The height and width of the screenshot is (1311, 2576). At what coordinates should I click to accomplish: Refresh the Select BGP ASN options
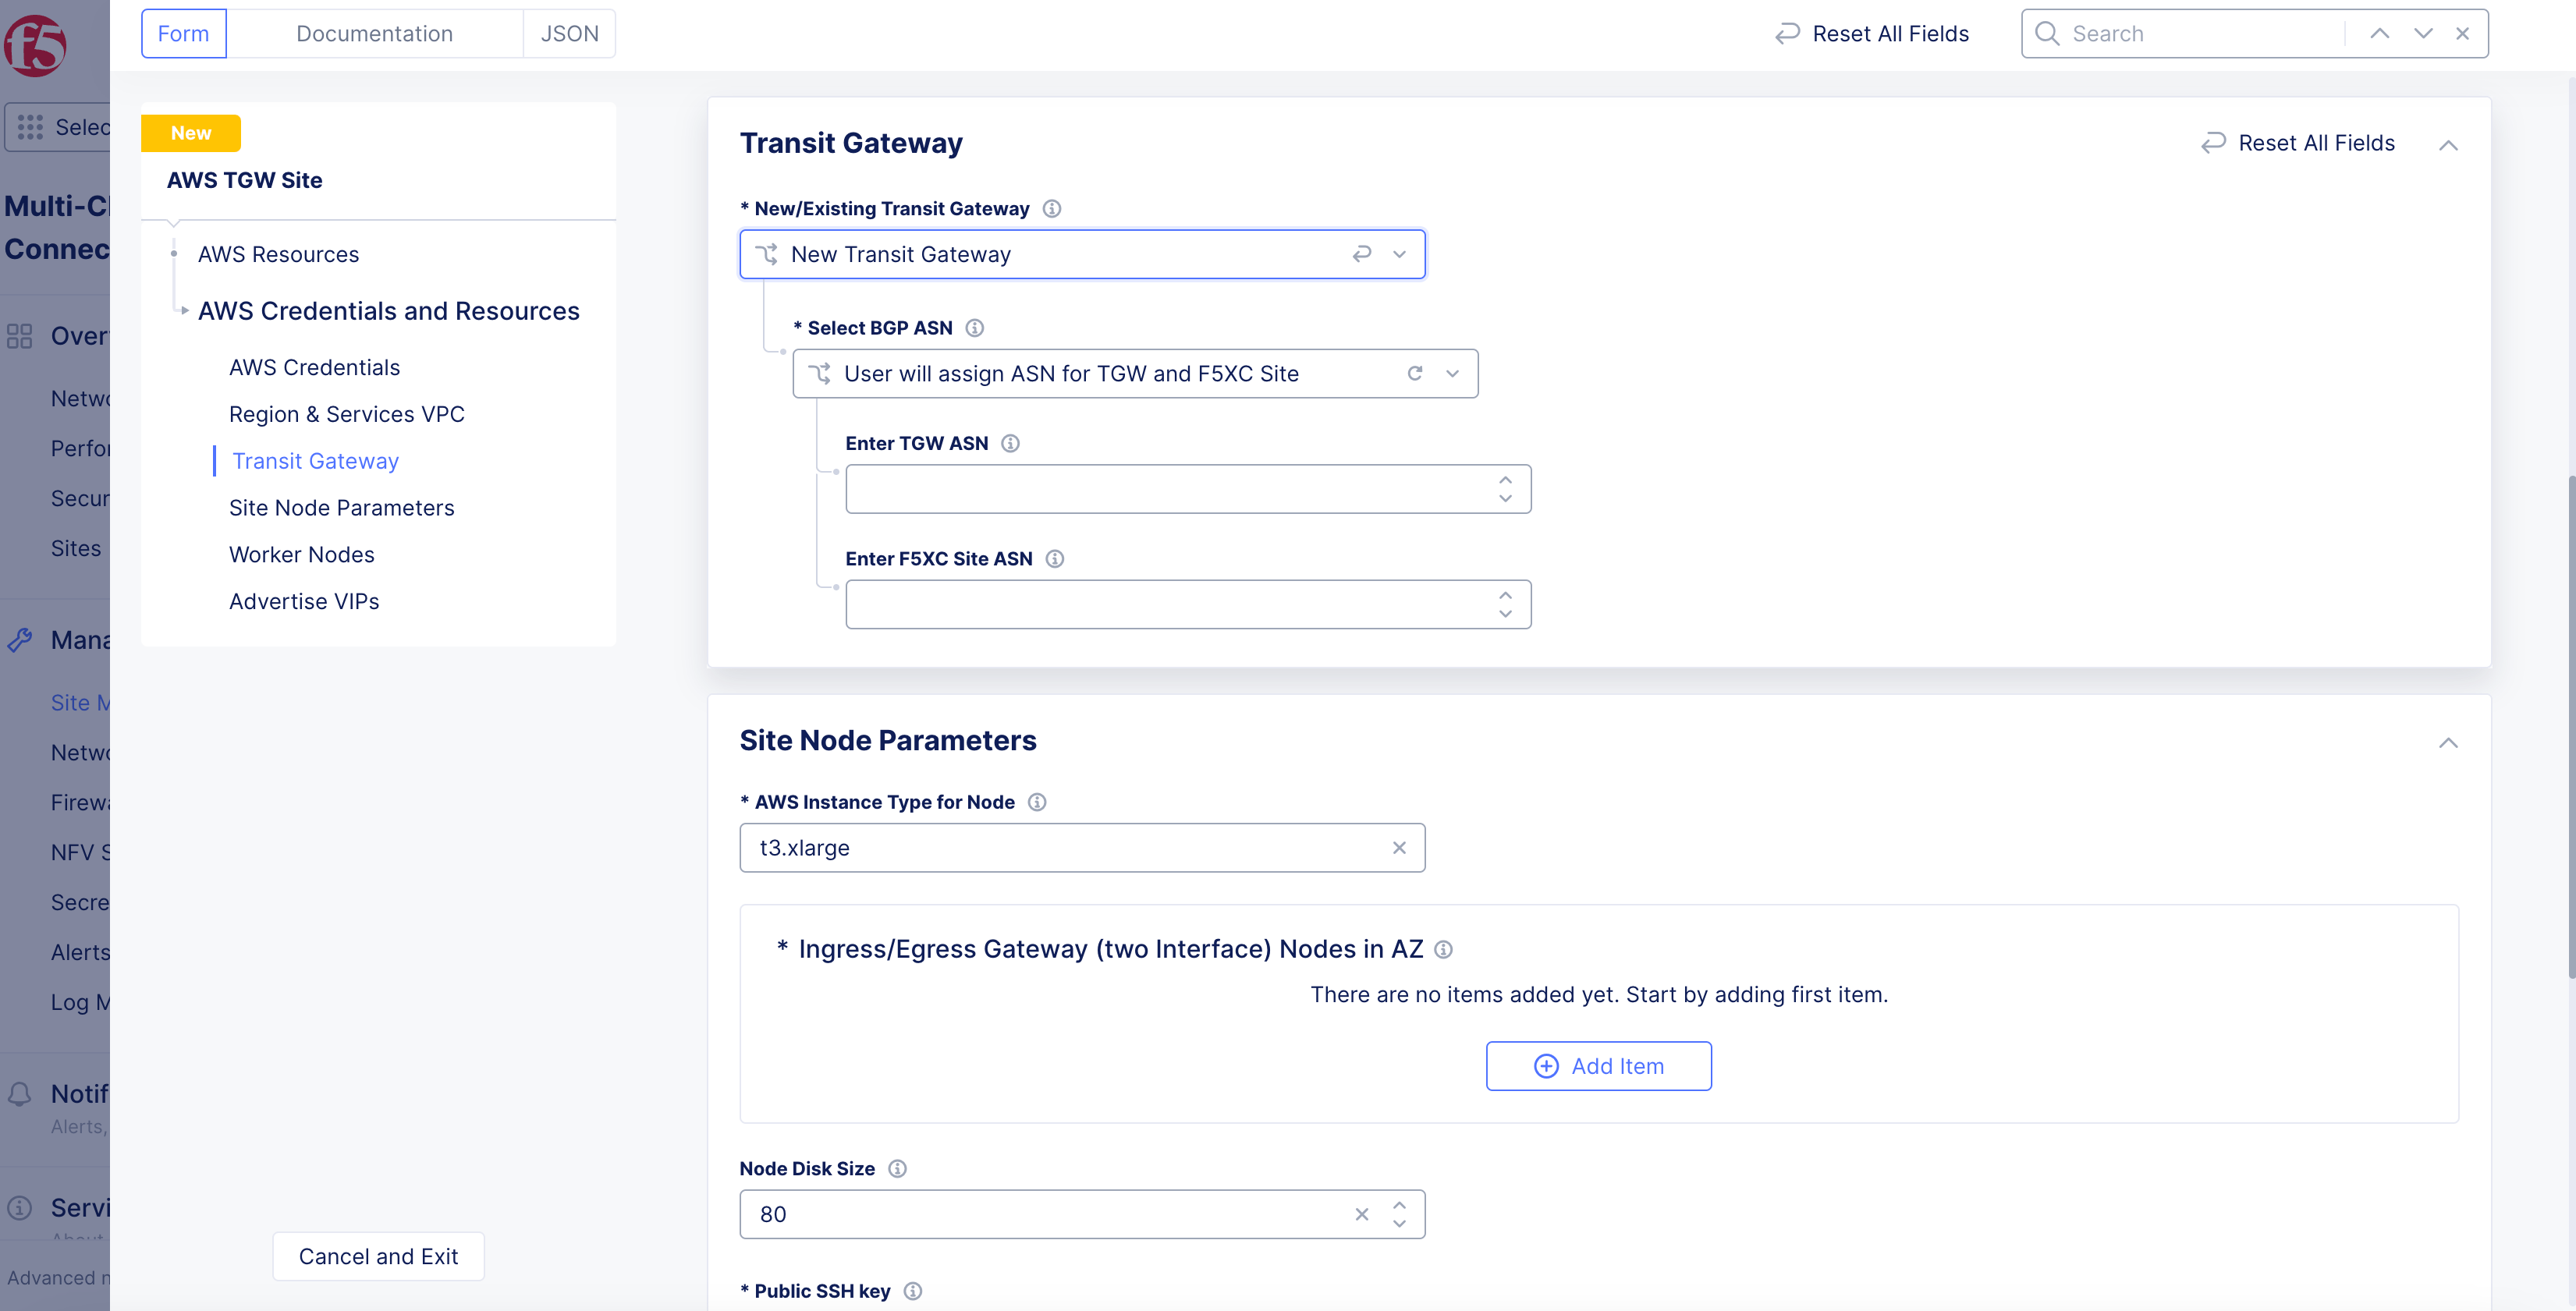point(1414,373)
